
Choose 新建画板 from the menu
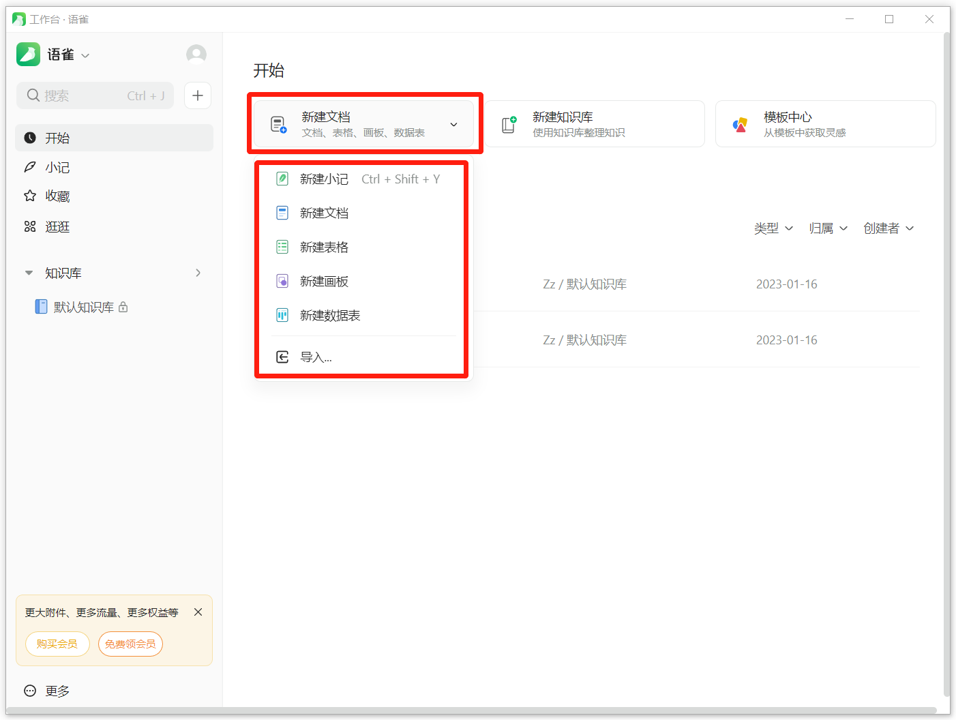[363, 281]
